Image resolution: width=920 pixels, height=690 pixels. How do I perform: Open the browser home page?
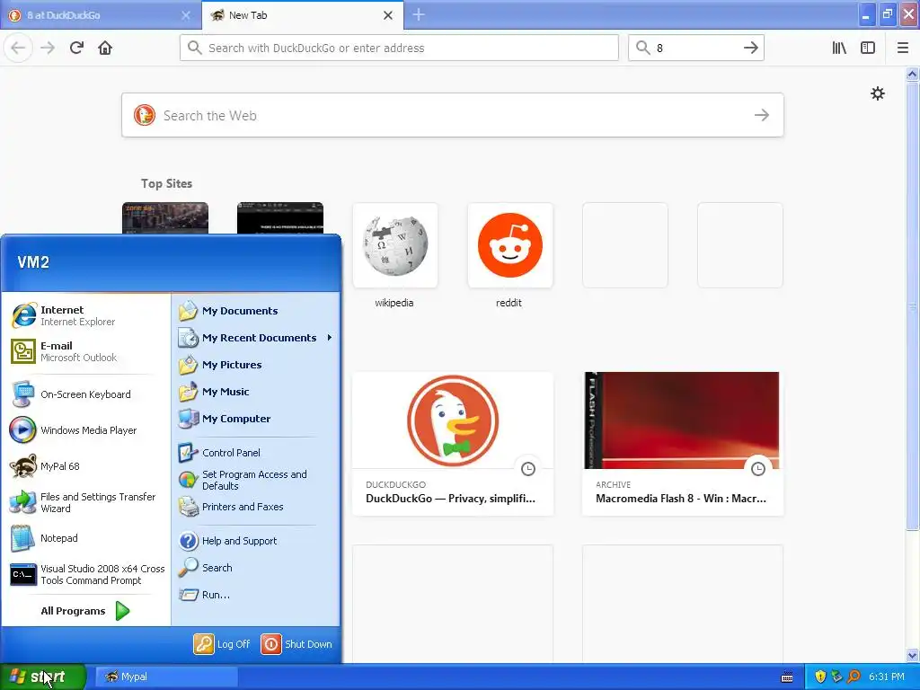point(105,48)
